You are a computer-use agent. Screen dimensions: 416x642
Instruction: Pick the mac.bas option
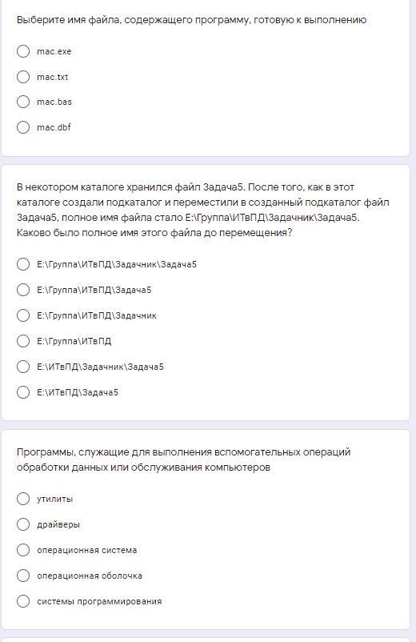point(23,102)
